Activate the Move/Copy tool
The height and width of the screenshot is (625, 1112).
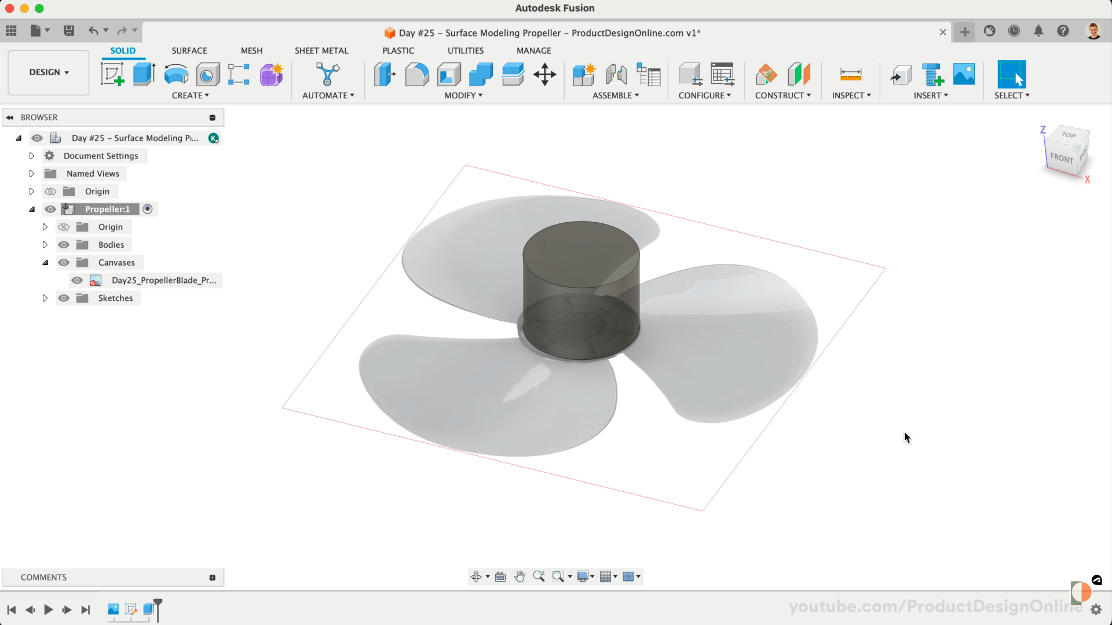pos(544,75)
